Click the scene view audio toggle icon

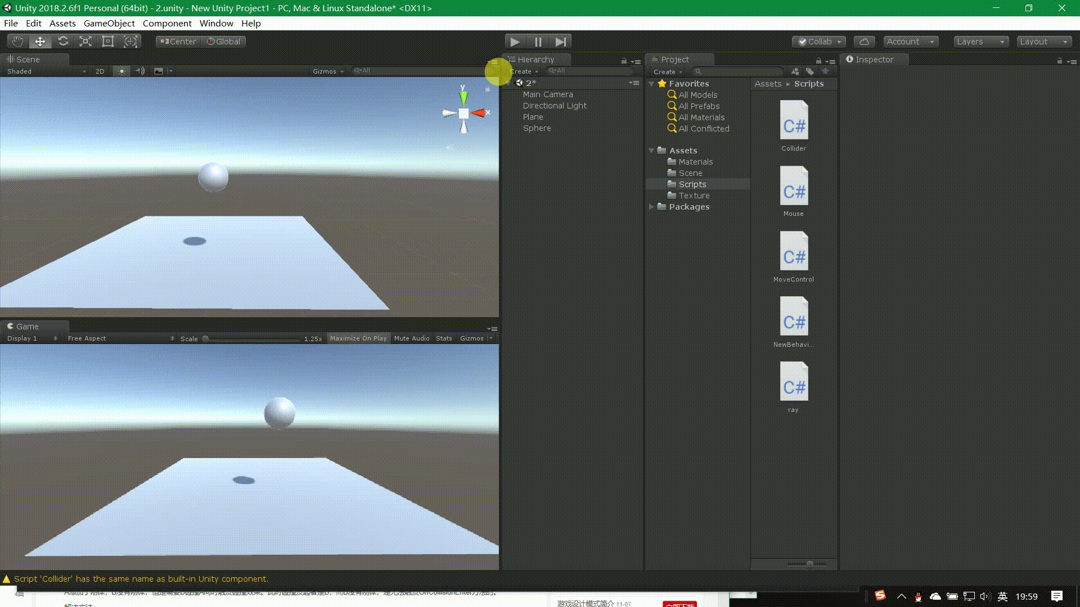pyautogui.click(x=140, y=71)
